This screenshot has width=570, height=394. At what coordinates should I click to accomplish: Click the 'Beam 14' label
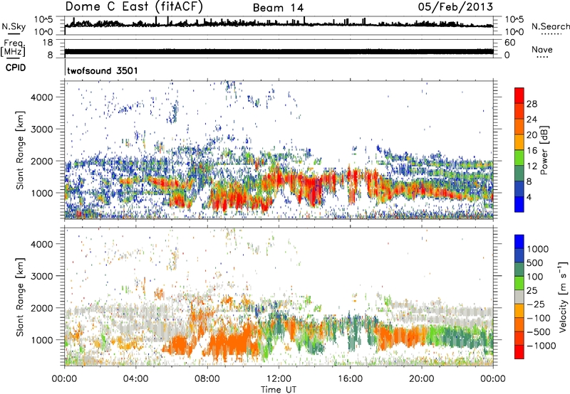[x=278, y=8]
